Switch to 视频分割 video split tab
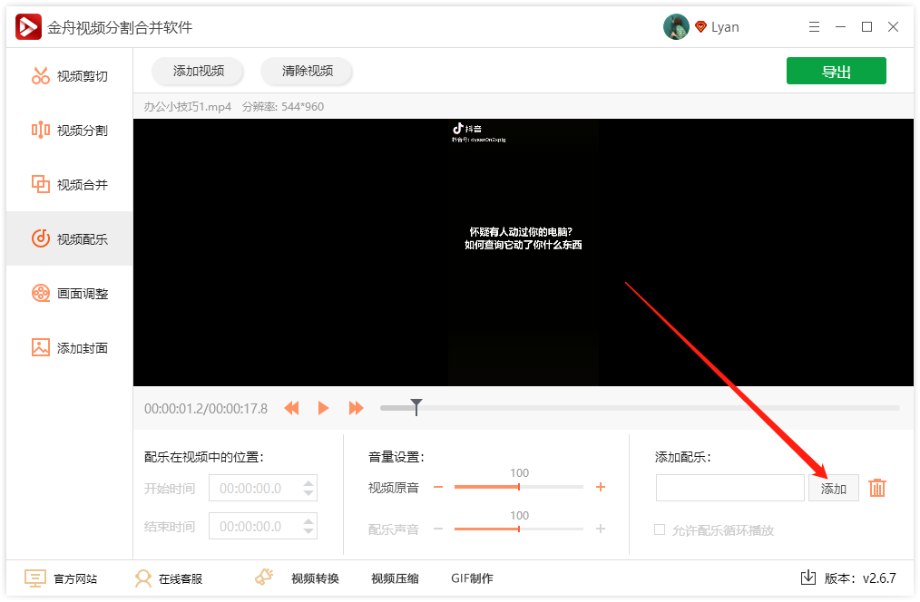The image size is (920, 602). (x=69, y=131)
